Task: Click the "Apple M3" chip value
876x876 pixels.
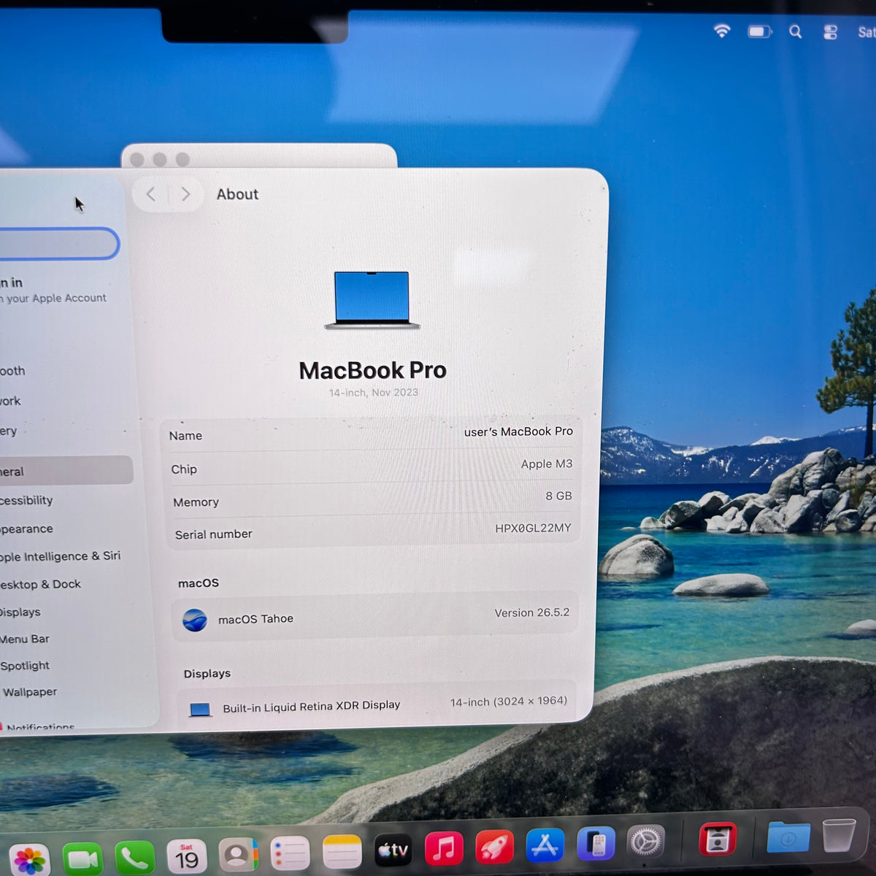Action: click(x=546, y=464)
